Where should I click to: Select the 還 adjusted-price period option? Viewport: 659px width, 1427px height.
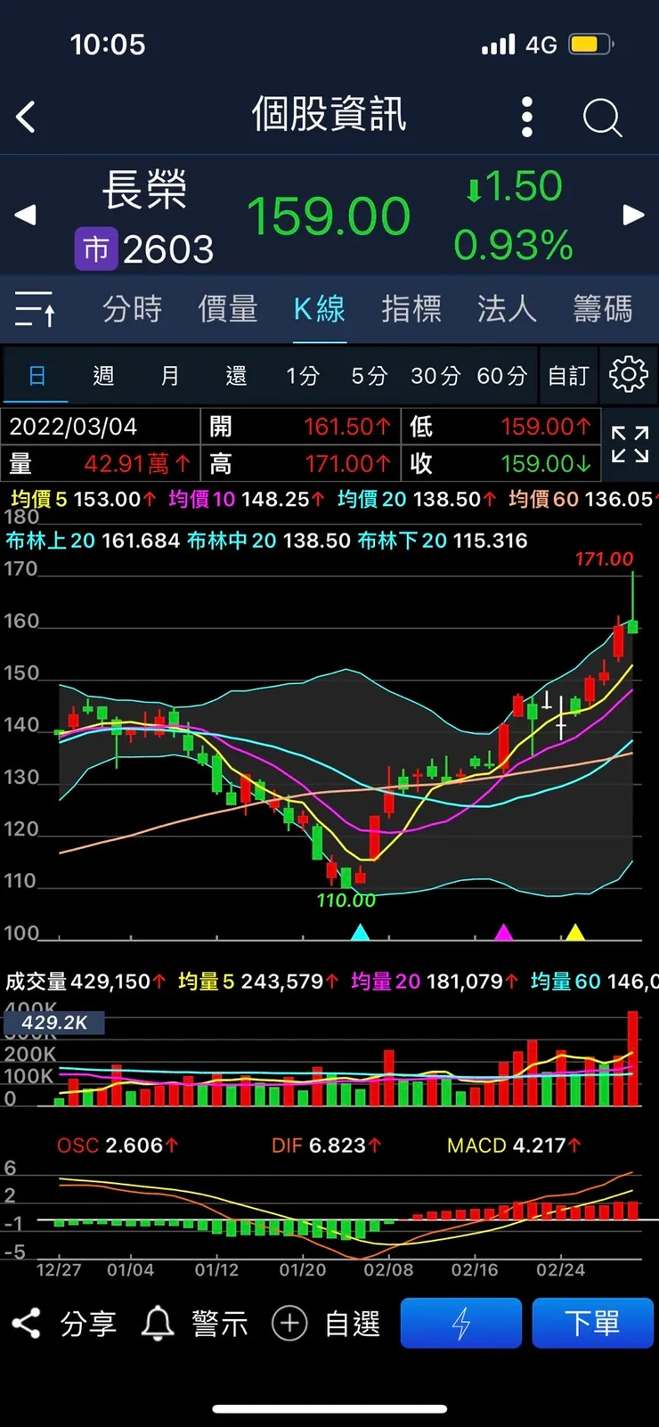pyautogui.click(x=236, y=376)
